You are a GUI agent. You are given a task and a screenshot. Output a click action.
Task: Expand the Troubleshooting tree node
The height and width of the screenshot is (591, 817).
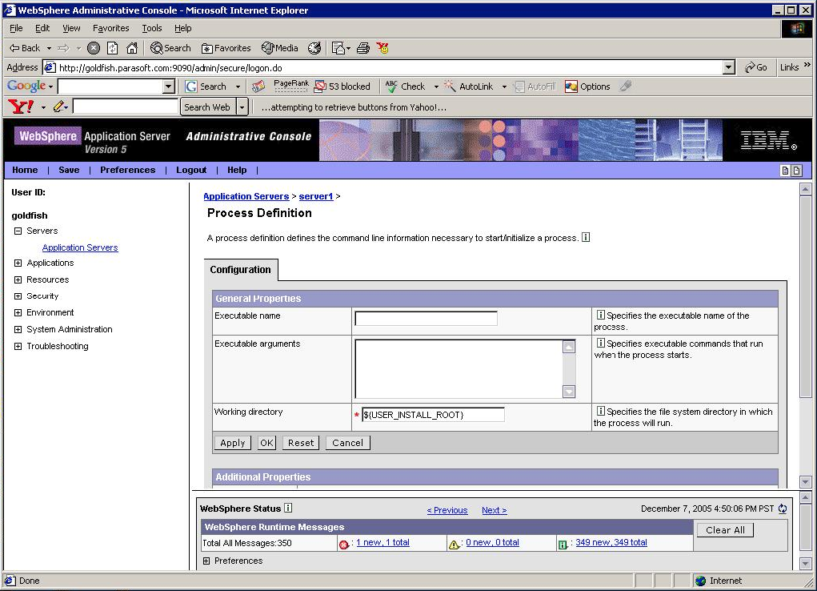click(18, 346)
